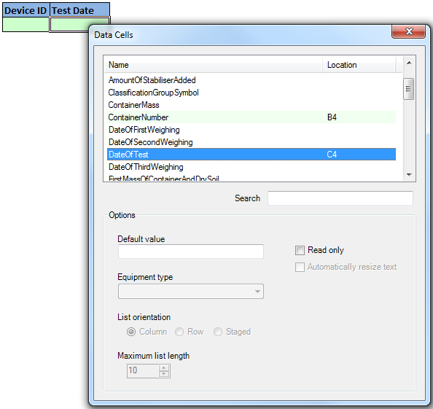
Task: Focus the Default value text box
Action: [191, 252]
